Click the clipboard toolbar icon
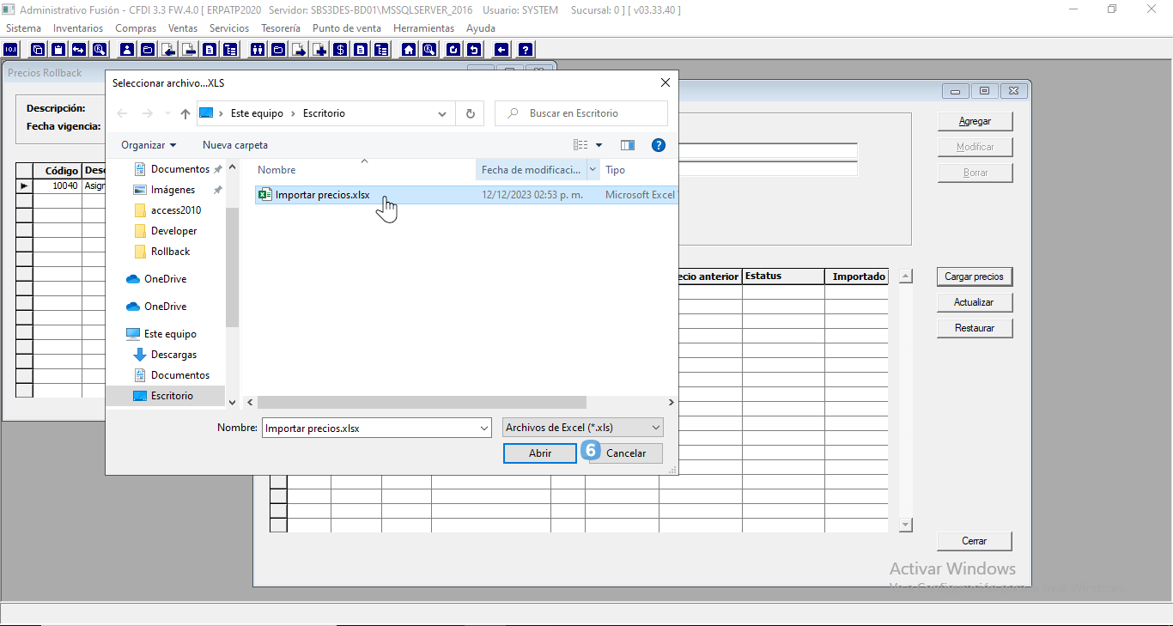The image size is (1173, 626). (58, 50)
